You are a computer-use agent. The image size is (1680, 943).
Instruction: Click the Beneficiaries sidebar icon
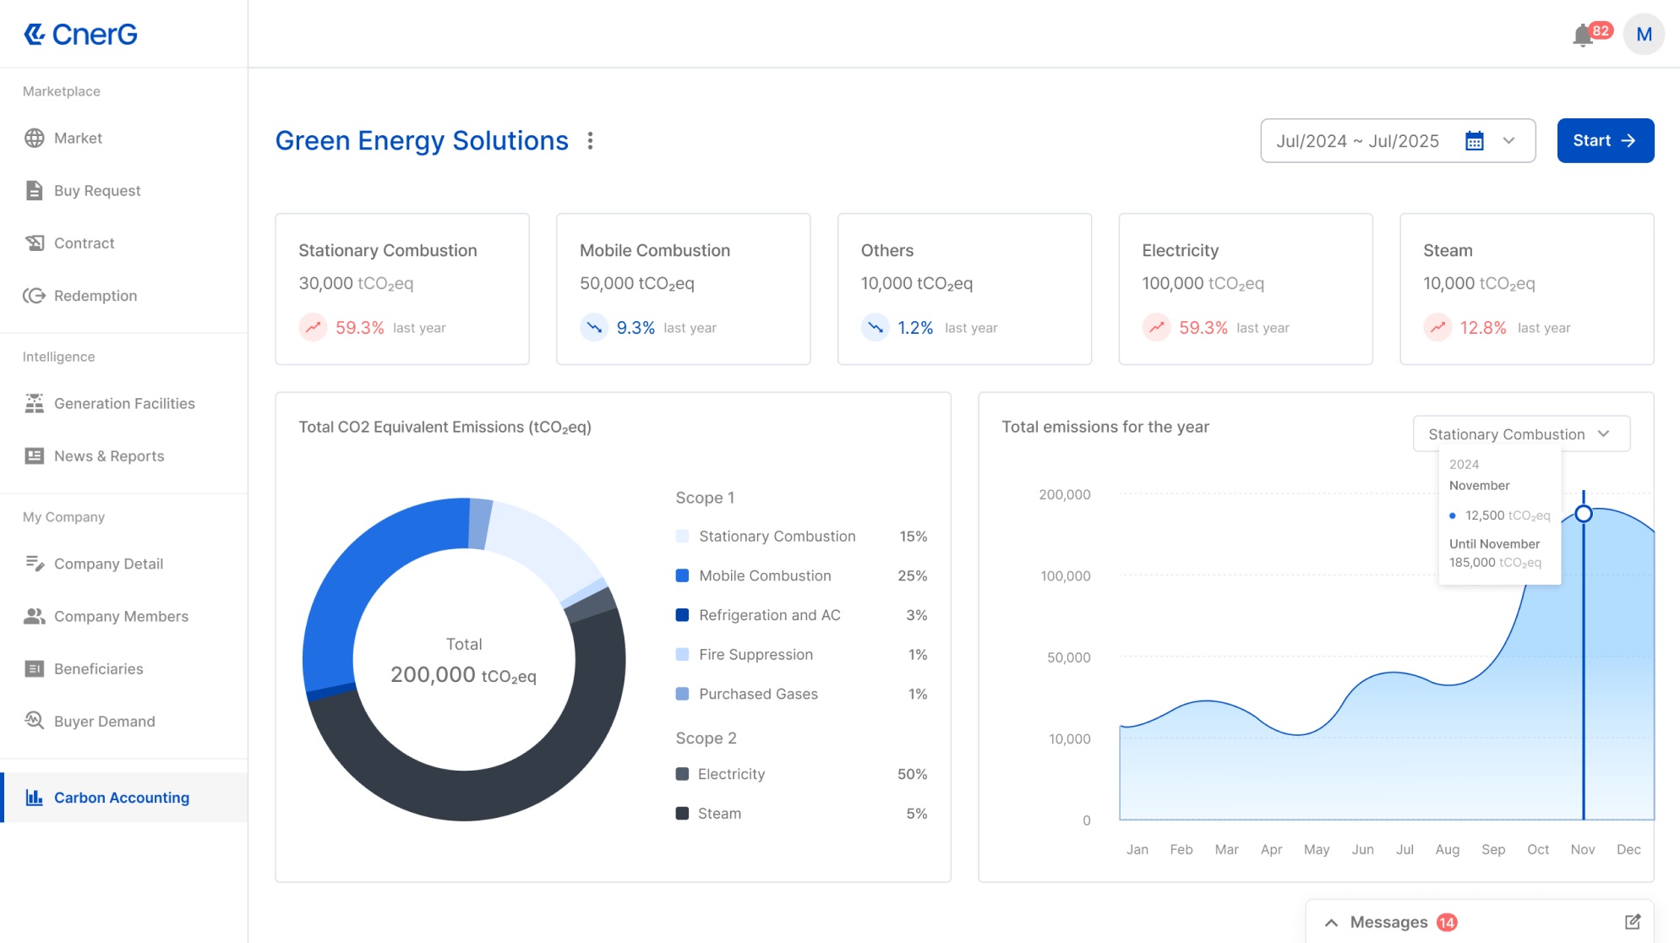tap(34, 668)
